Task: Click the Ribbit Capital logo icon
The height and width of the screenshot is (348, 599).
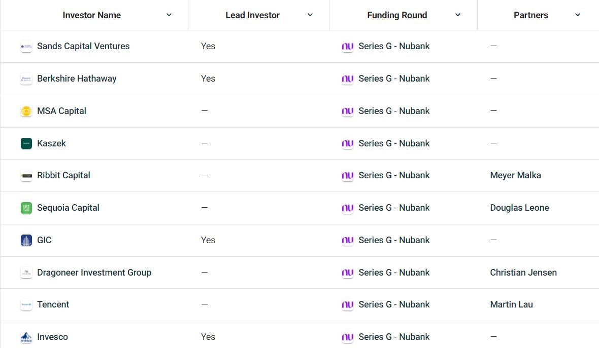Action: pos(26,176)
